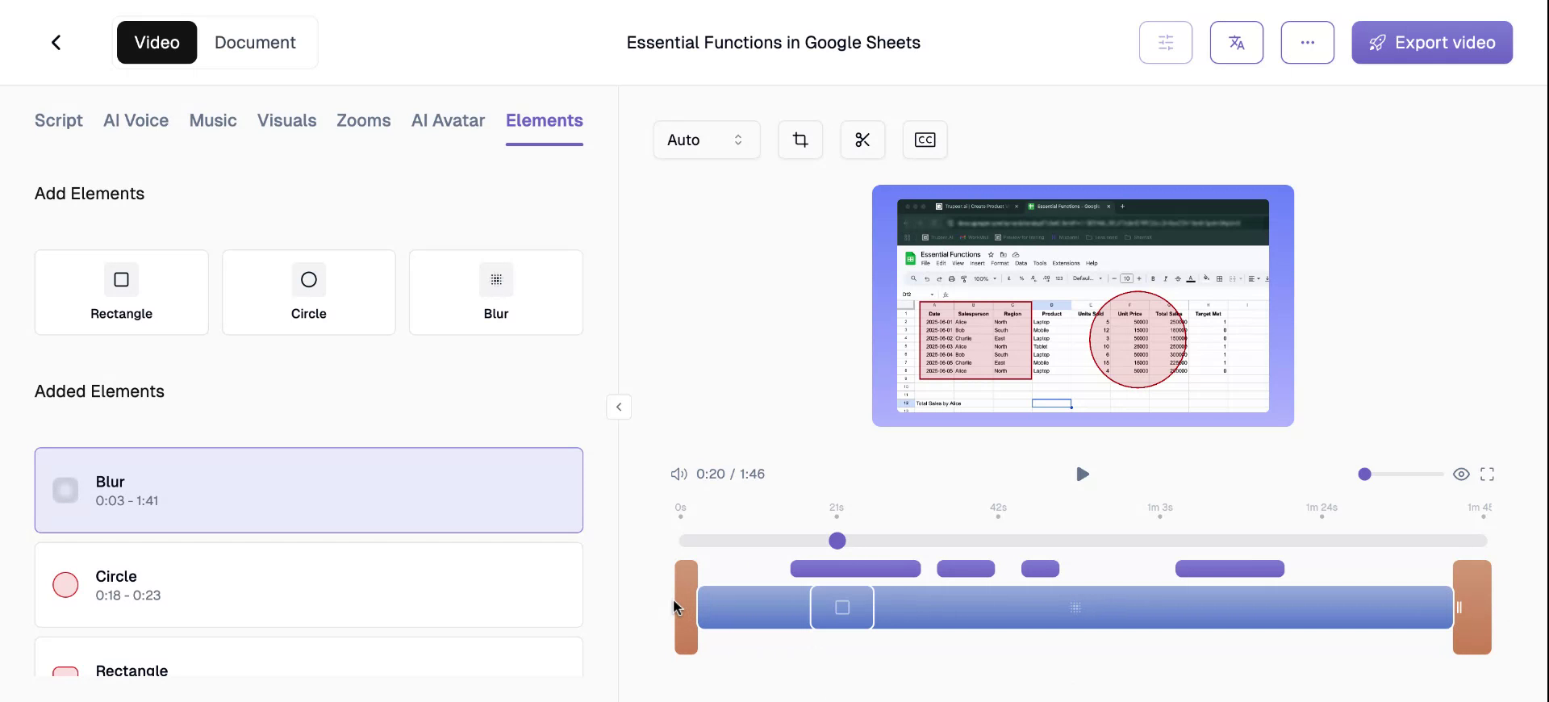Click the timeline playhead scrubber handle
Screen dimensions: 1549x702
837,541
